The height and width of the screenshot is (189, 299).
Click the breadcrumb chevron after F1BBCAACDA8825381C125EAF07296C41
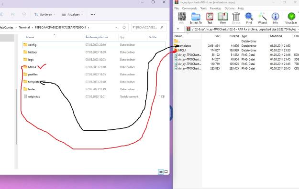pos(89,27)
